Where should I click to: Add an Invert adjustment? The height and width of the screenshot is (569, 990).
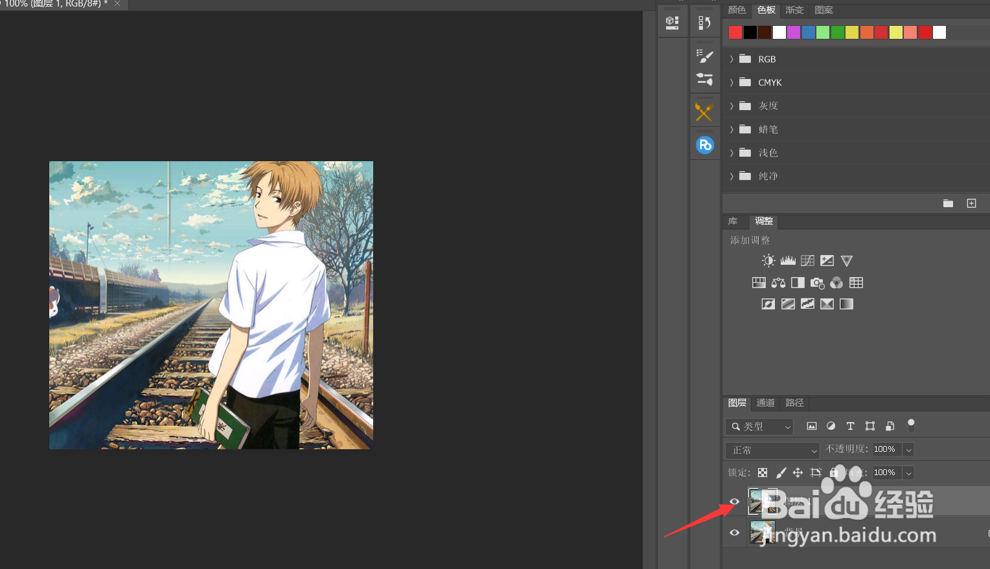768,304
